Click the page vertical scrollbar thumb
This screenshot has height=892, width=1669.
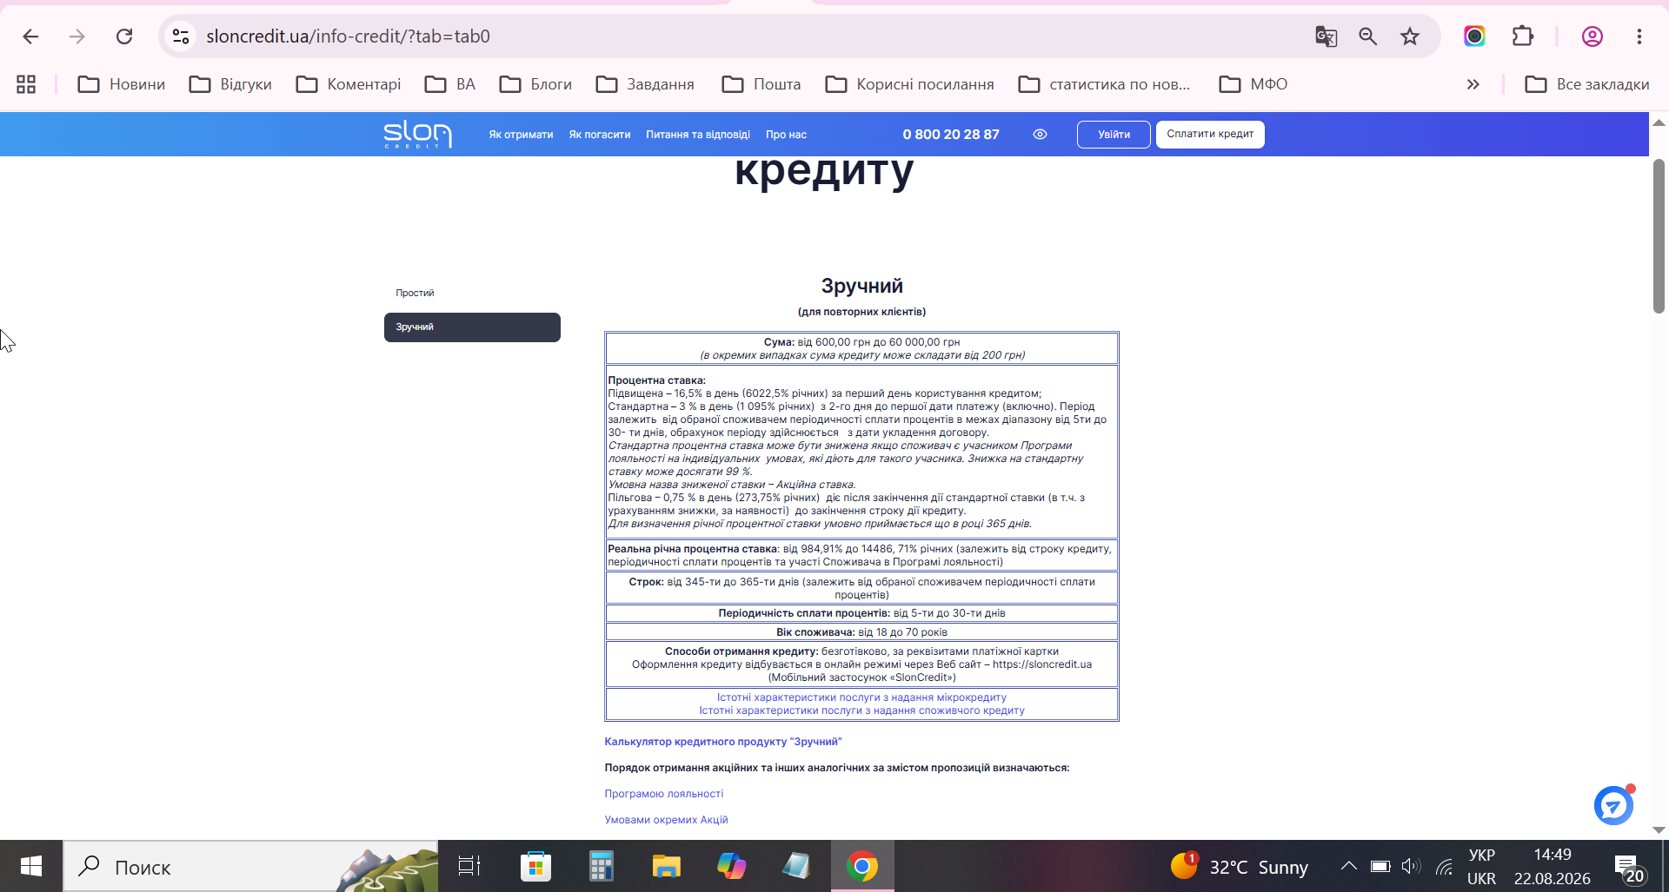click(x=1659, y=236)
